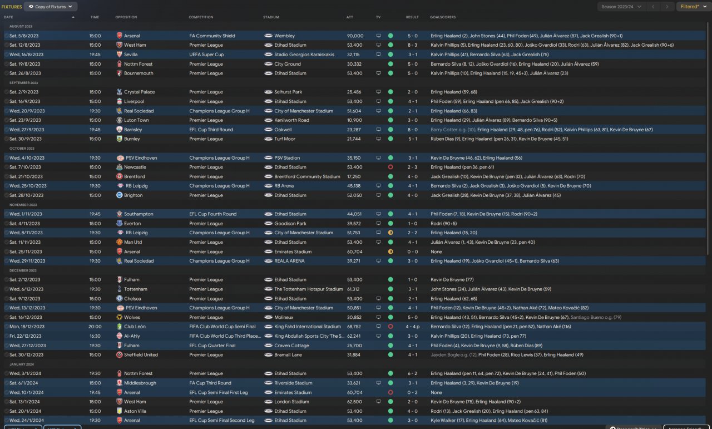Click draw indicator on 25/11/2023 Arsenal row

coord(390,252)
